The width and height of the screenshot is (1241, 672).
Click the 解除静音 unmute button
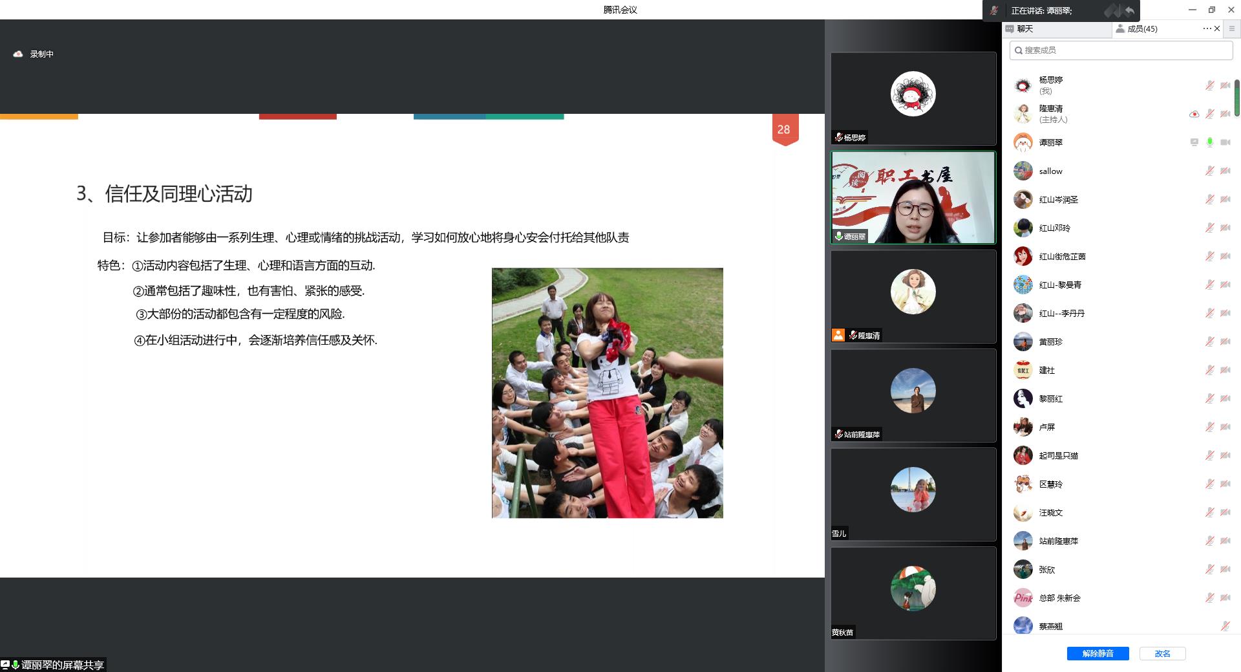coord(1098,653)
